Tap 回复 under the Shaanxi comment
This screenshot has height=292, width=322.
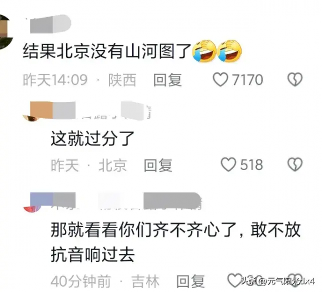coord(167,79)
